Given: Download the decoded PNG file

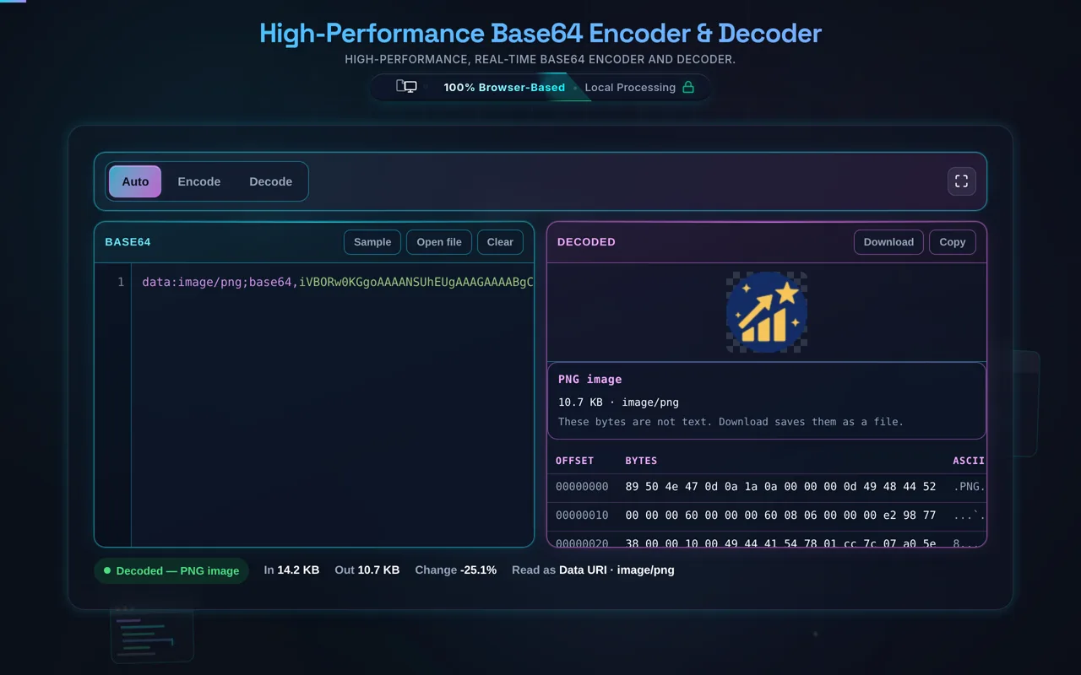Looking at the screenshot, I should point(888,242).
